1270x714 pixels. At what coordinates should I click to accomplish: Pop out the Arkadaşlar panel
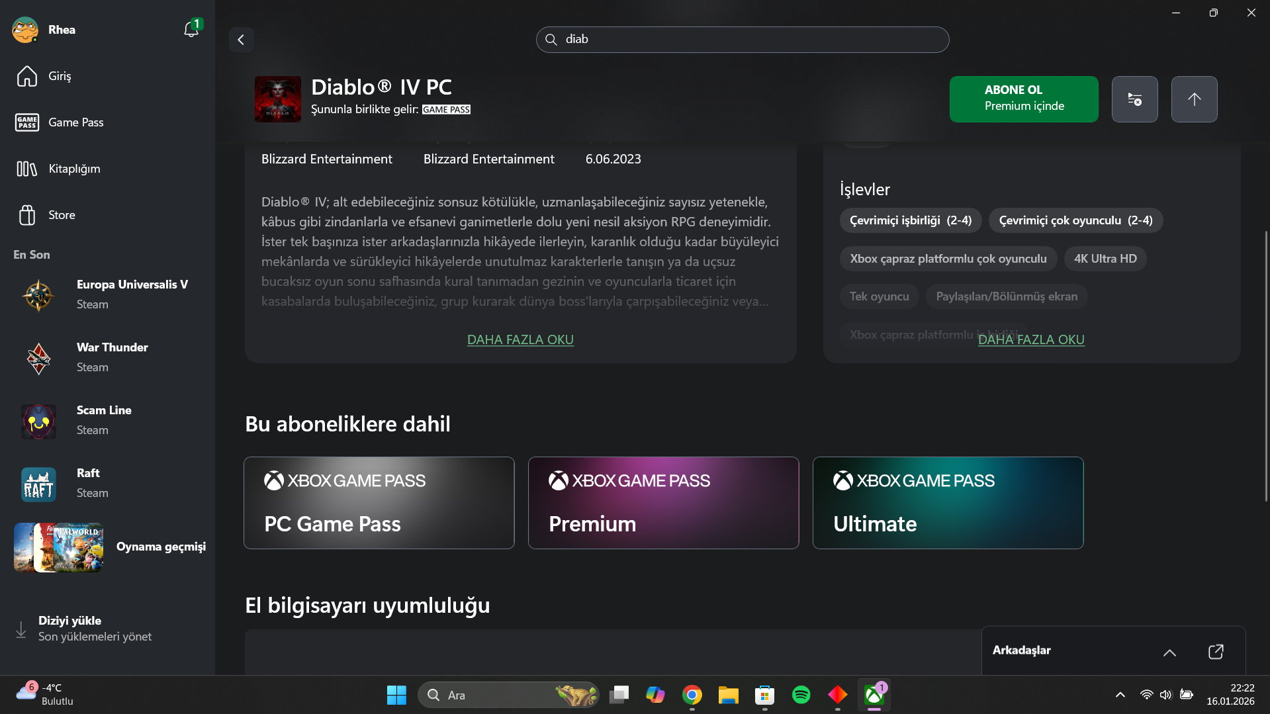1216,652
